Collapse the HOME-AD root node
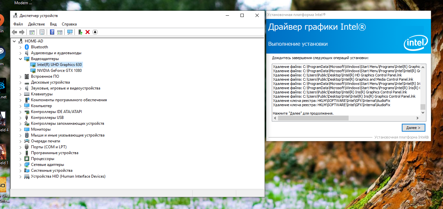 click(x=14, y=41)
